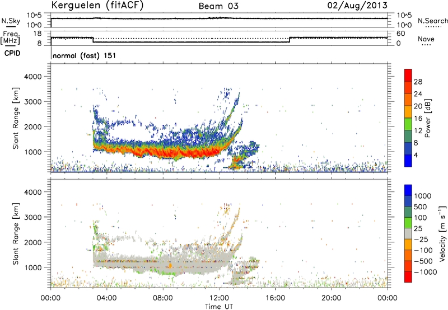Click the frequency step drop near 03:00
Screen dimensions: 448x310
tap(93, 40)
